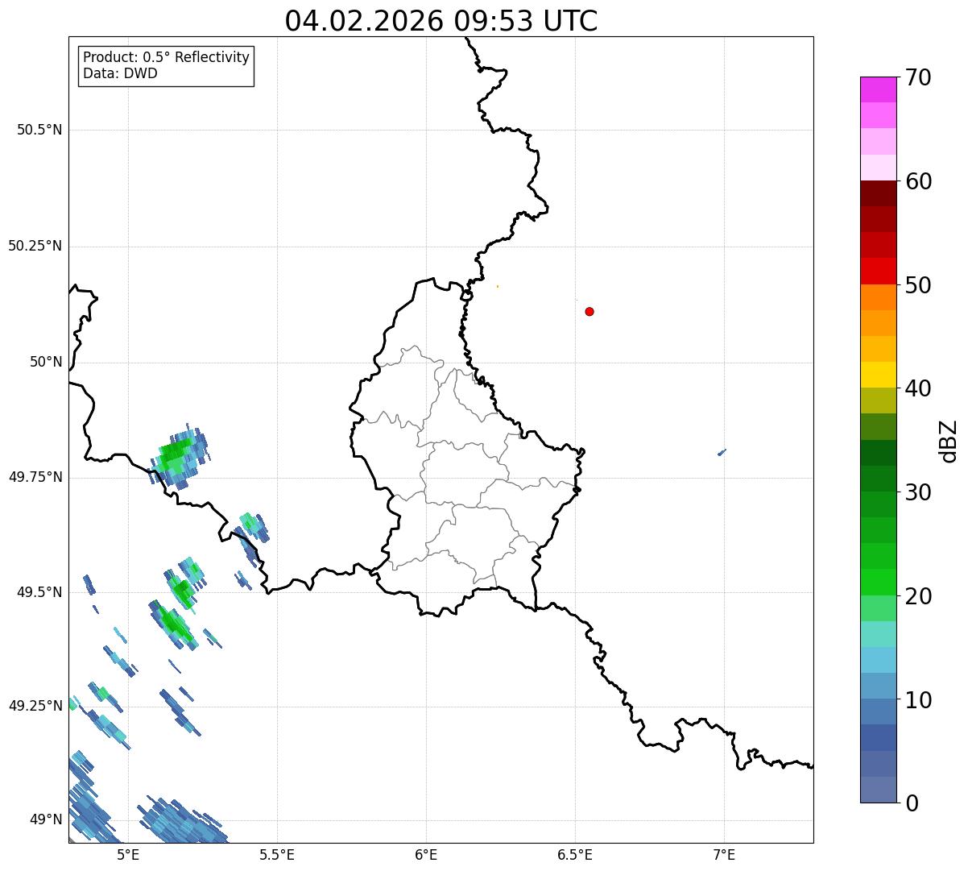968x871 pixels.
Task: Click the title "04.02.2026 09:53 UTC"
Action: [x=441, y=21]
